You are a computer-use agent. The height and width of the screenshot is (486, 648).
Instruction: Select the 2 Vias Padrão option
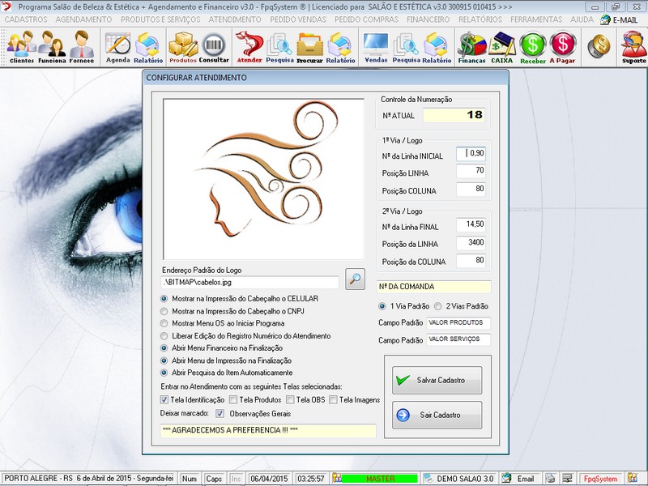[x=438, y=306]
